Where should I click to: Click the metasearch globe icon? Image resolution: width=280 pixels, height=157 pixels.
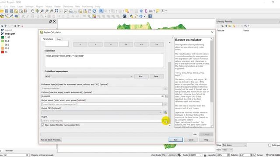point(124,17)
